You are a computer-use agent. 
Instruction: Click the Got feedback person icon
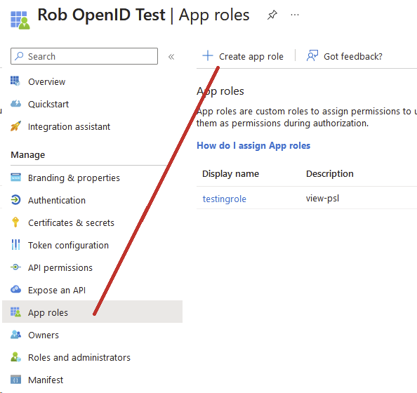tap(312, 56)
